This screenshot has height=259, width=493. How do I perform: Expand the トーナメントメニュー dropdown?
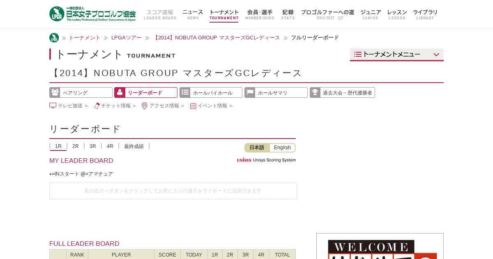click(397, 55)
